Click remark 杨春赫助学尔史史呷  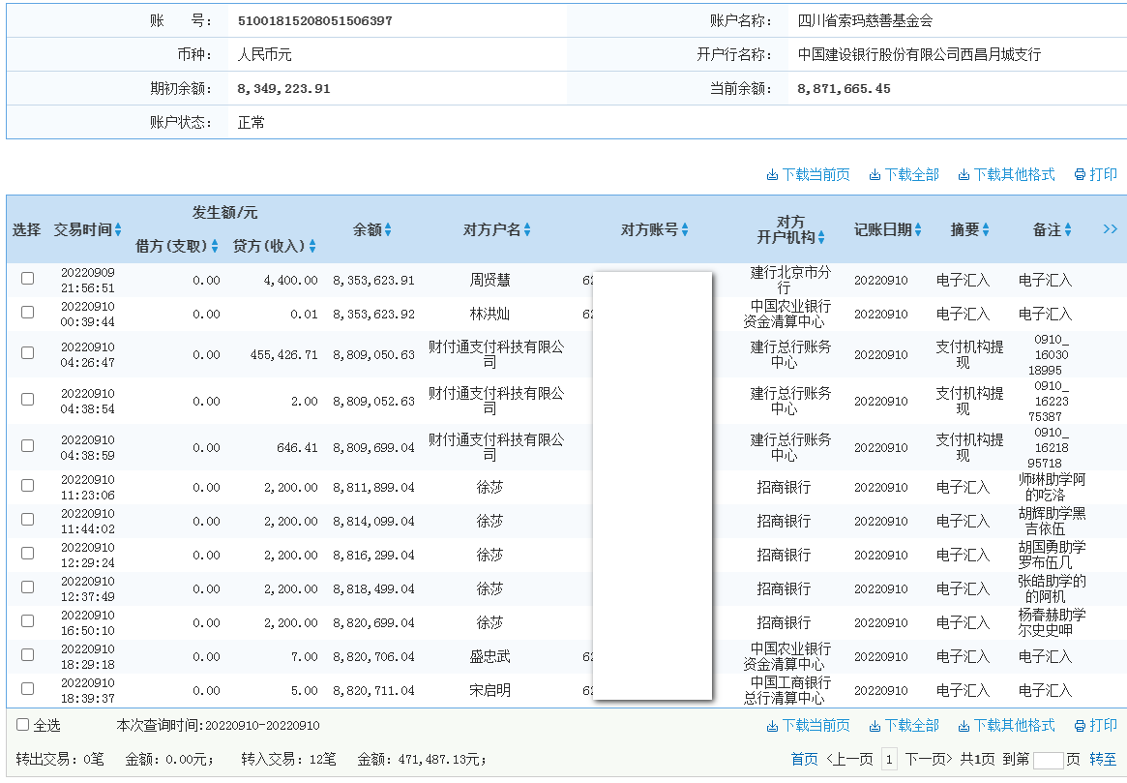click(1052, 622)
